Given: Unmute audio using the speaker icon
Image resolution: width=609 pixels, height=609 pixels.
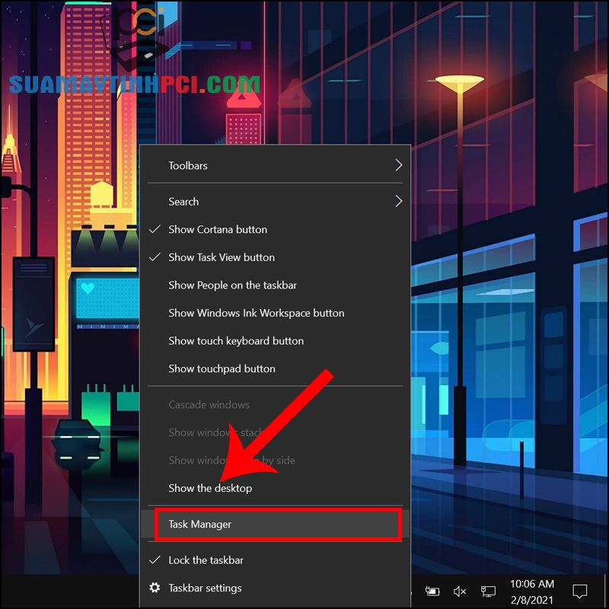Looking at the screenshot, I should point(460,590).
